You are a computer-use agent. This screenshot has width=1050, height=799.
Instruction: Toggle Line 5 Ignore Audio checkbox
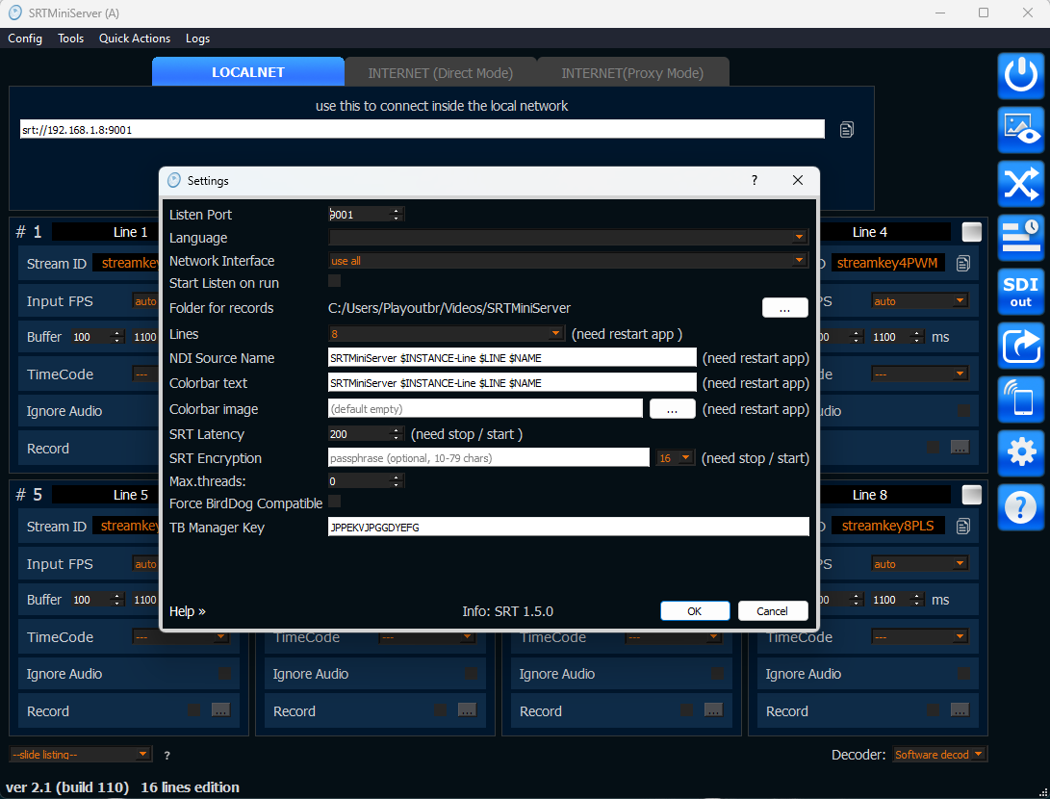click(x=225, y=673)
